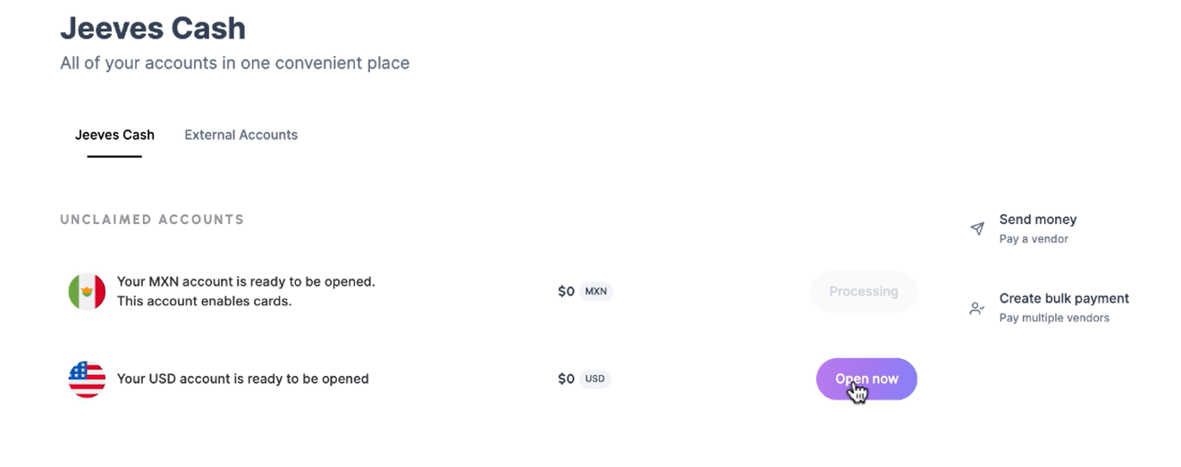This screenshot has width=1181, height=467.
Task: Open the Send money link
Action: click(1037, 220)
